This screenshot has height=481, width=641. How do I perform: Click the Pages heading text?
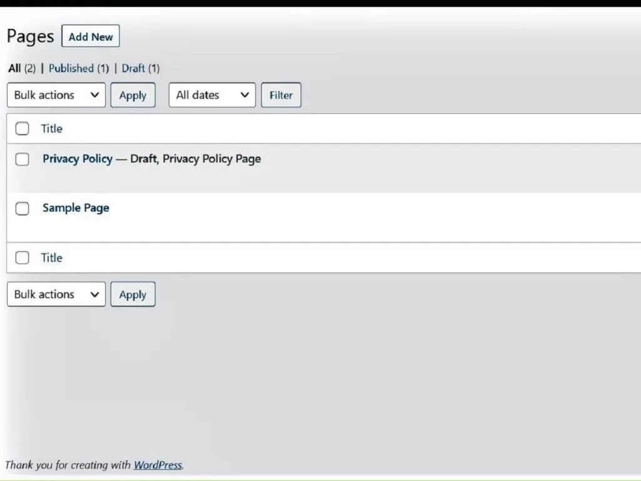click(30, 36)
